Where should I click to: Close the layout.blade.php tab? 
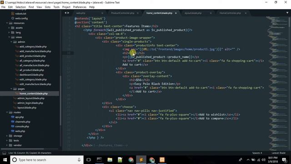click(x=211, y=13)
